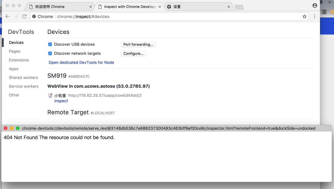Bookmark this page with the star icon

304,17
